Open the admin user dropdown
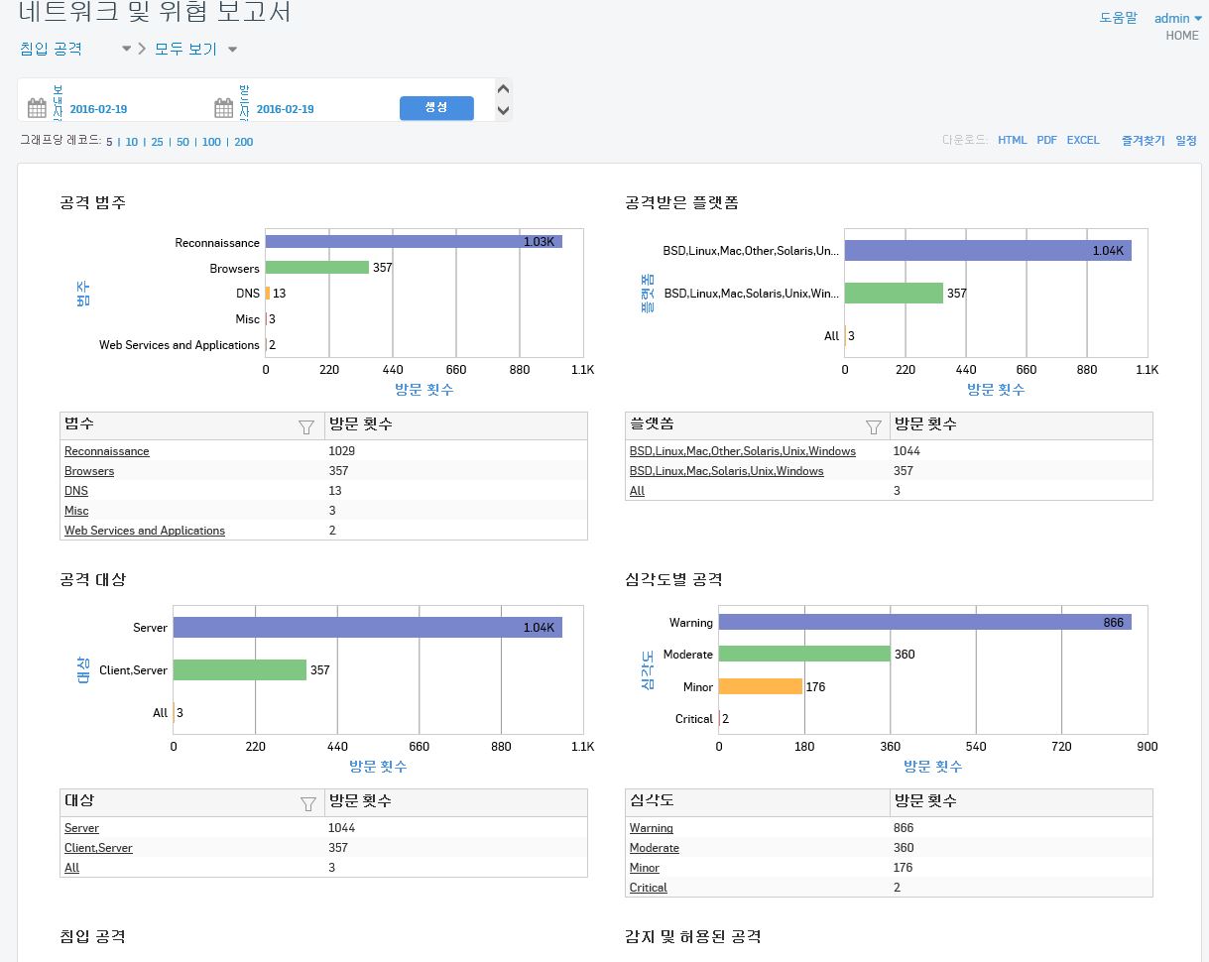1209x962 pixels. click(x=1178, y=18)
